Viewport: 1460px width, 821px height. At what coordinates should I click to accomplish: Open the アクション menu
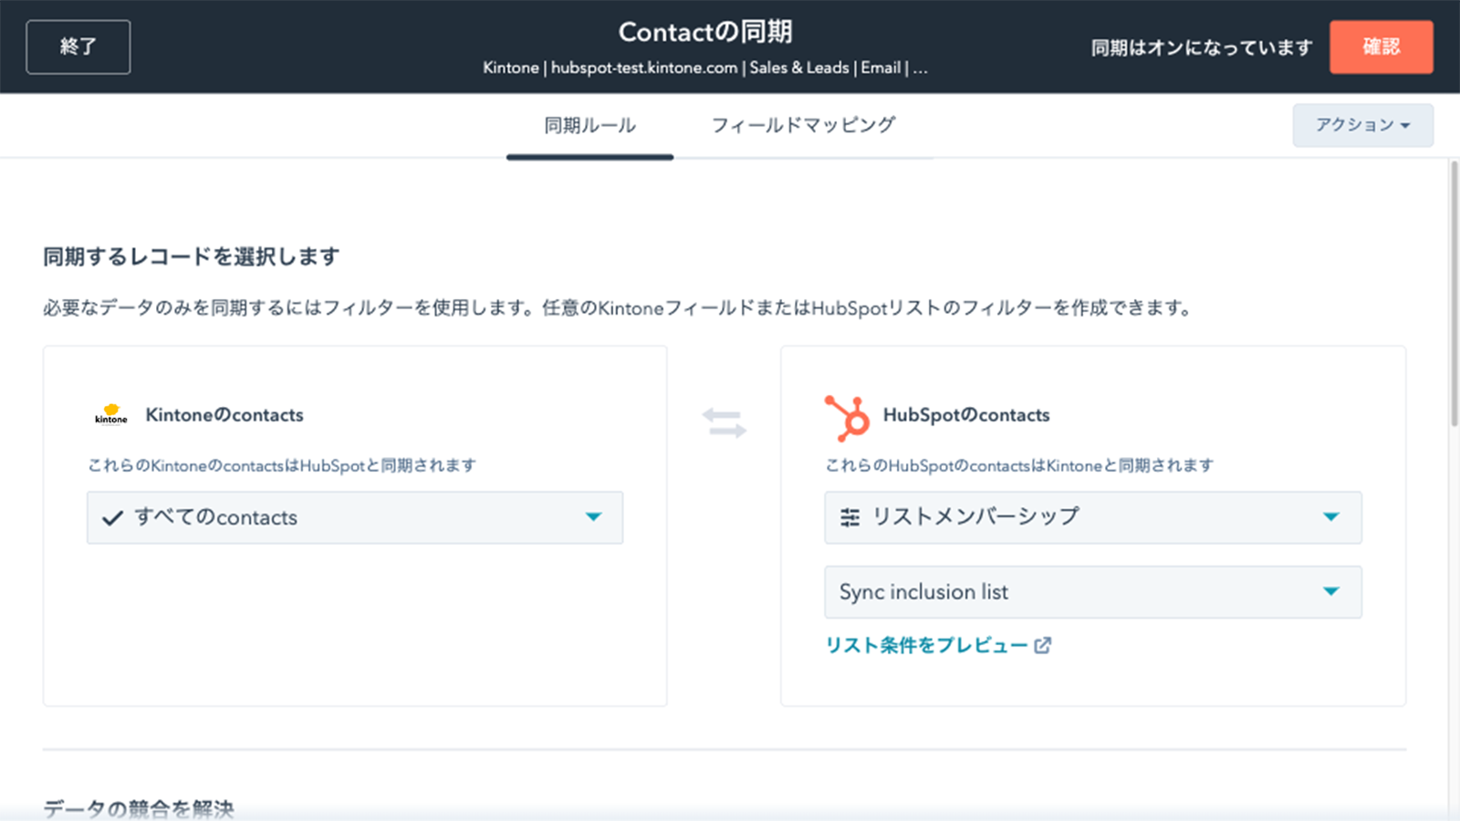(x=1362, y=126)
